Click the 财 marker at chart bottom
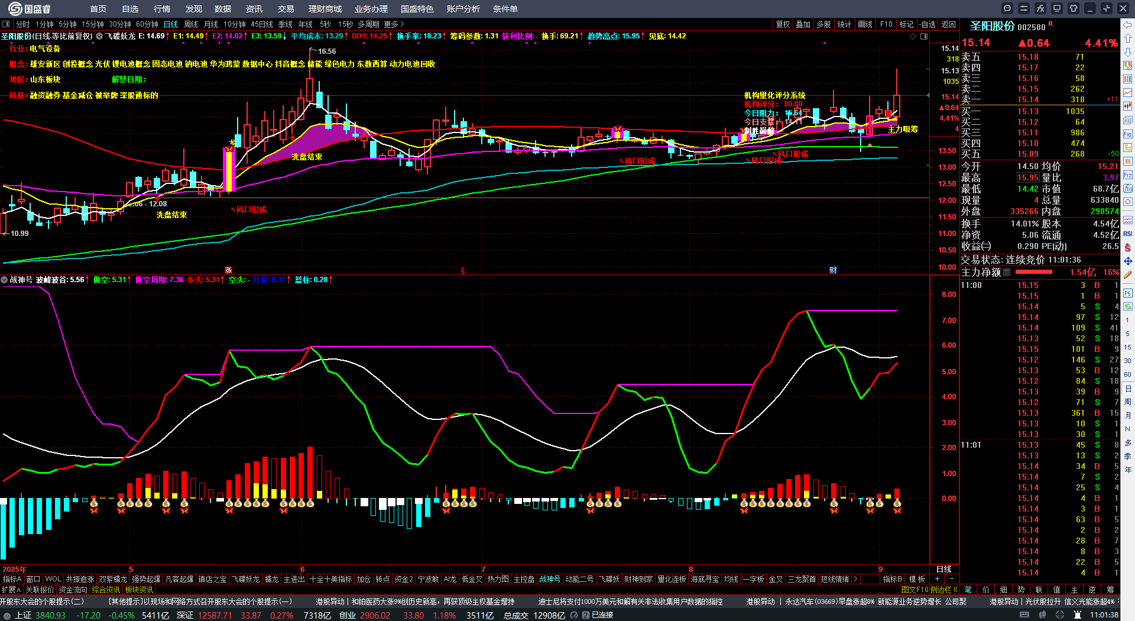Image resolution: width=1135 pixels, height=621 pixels. coord(833,270)
